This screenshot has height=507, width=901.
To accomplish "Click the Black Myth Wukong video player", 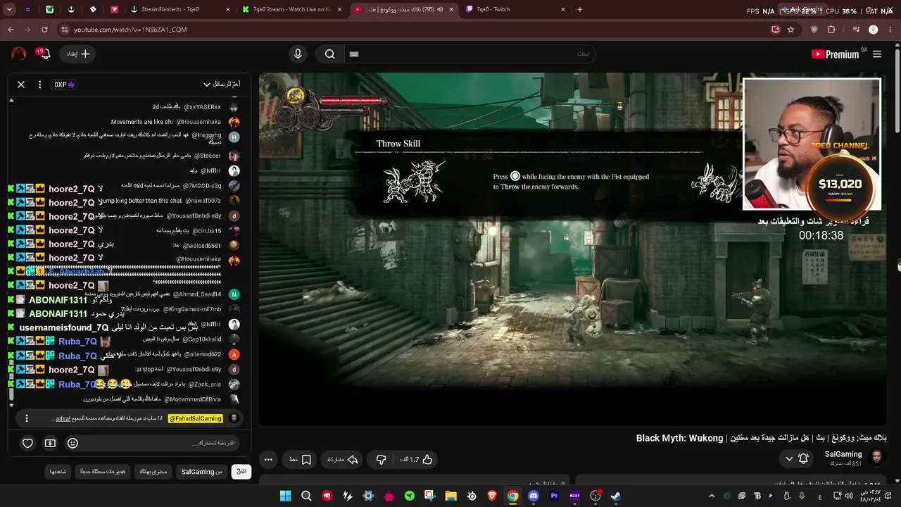I will [572, 249].
